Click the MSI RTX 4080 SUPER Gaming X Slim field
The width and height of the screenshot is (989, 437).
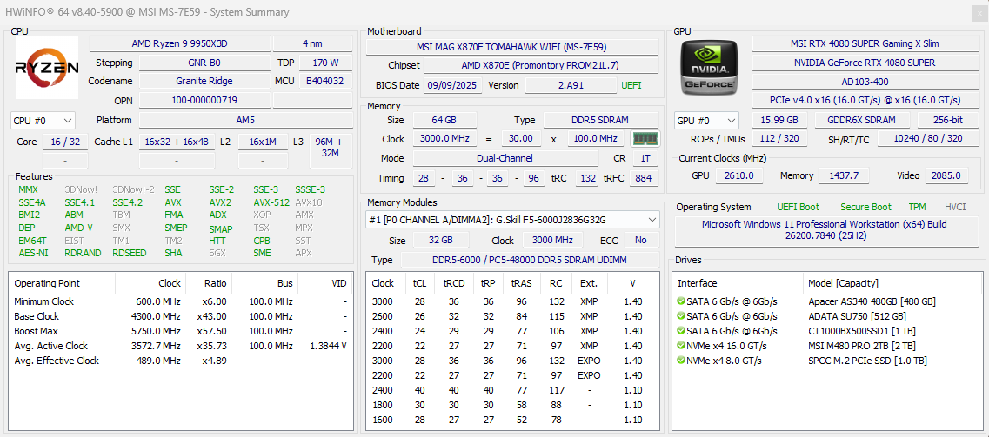click(x=864, y=43)
